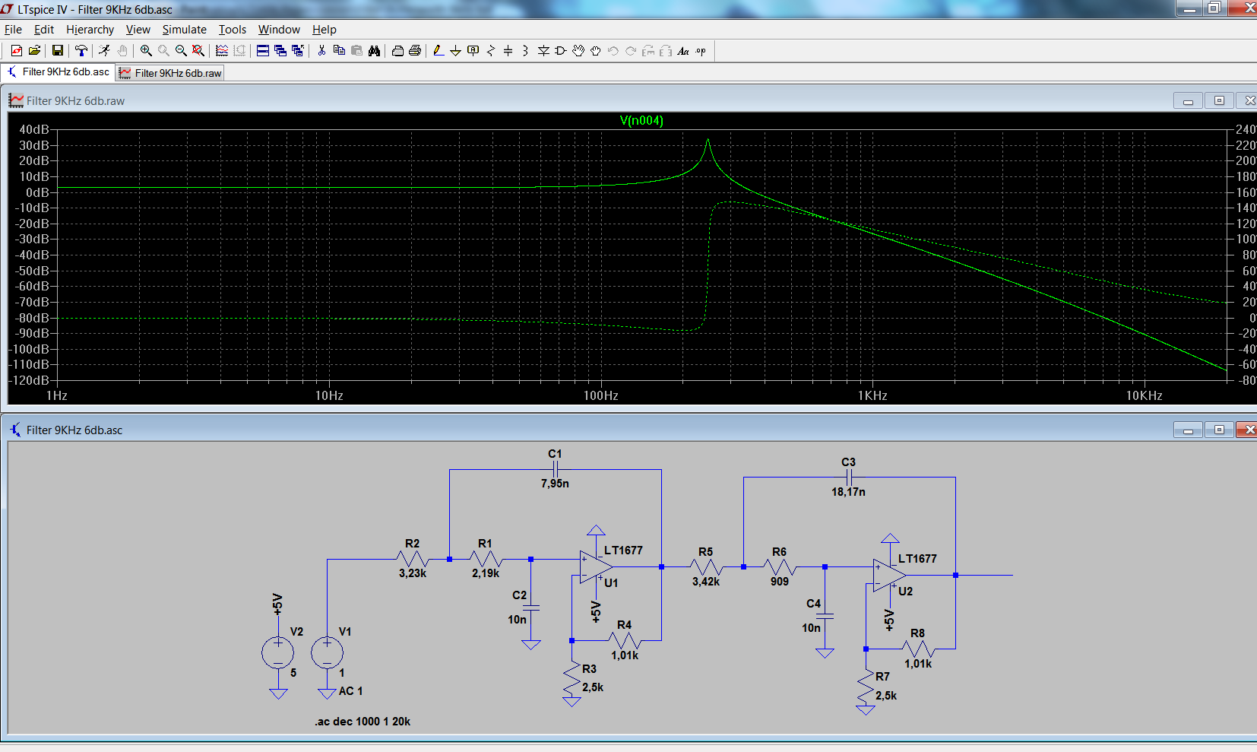Select the Draw Wire pencil tool
1257x752 pixels.
point(439,51)
